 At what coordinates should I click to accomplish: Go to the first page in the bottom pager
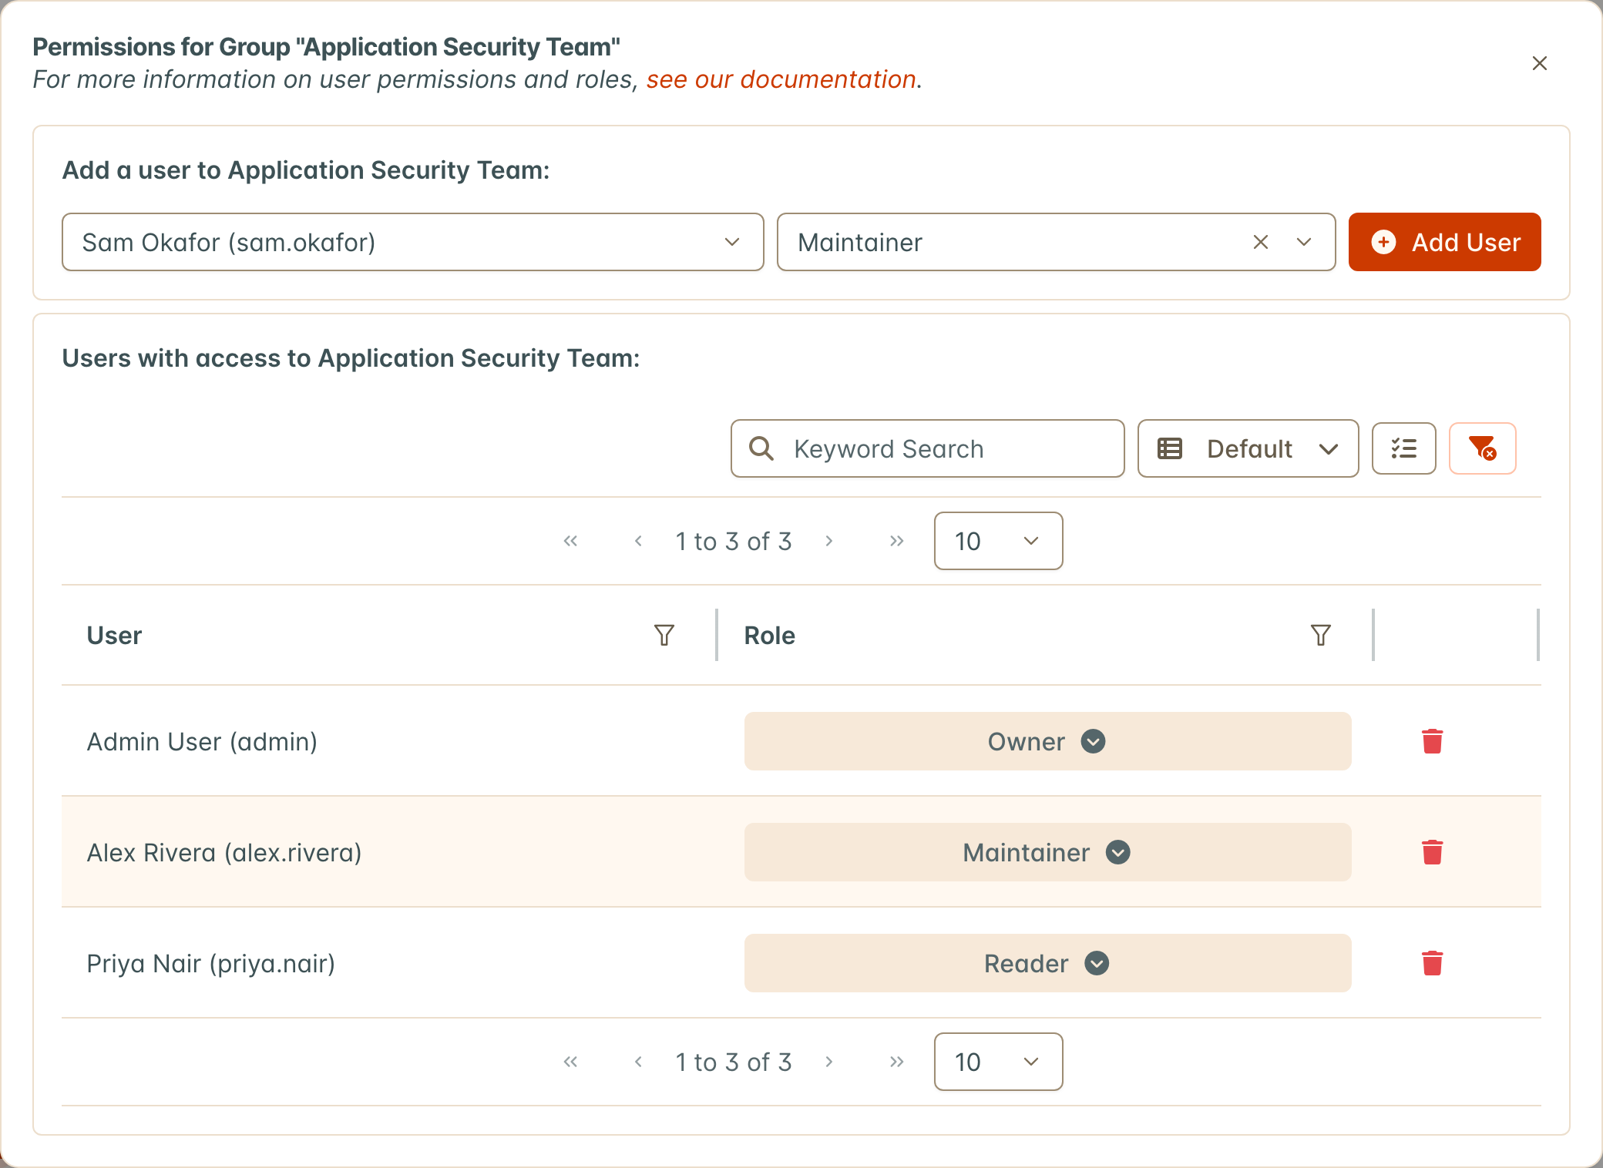tap(570, 1062)
